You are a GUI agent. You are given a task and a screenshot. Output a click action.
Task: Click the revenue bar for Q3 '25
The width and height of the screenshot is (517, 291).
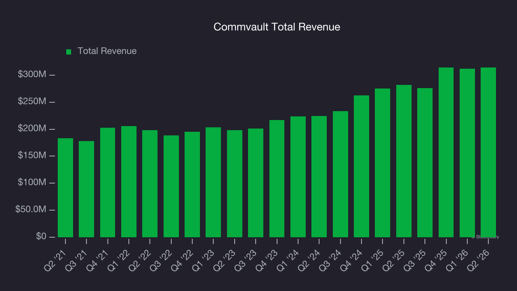pos(425,162)
